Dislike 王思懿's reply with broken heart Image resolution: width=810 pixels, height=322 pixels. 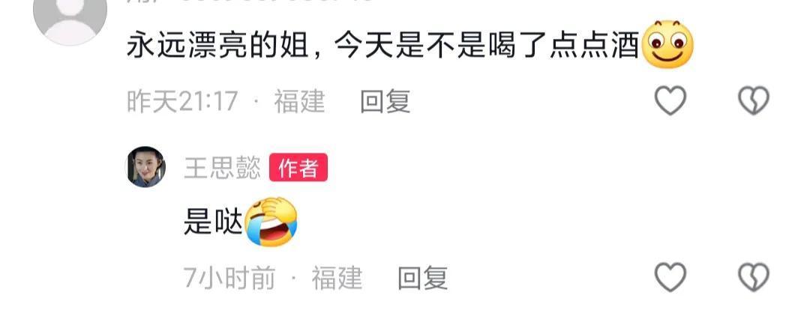click(x=754, y=277)
